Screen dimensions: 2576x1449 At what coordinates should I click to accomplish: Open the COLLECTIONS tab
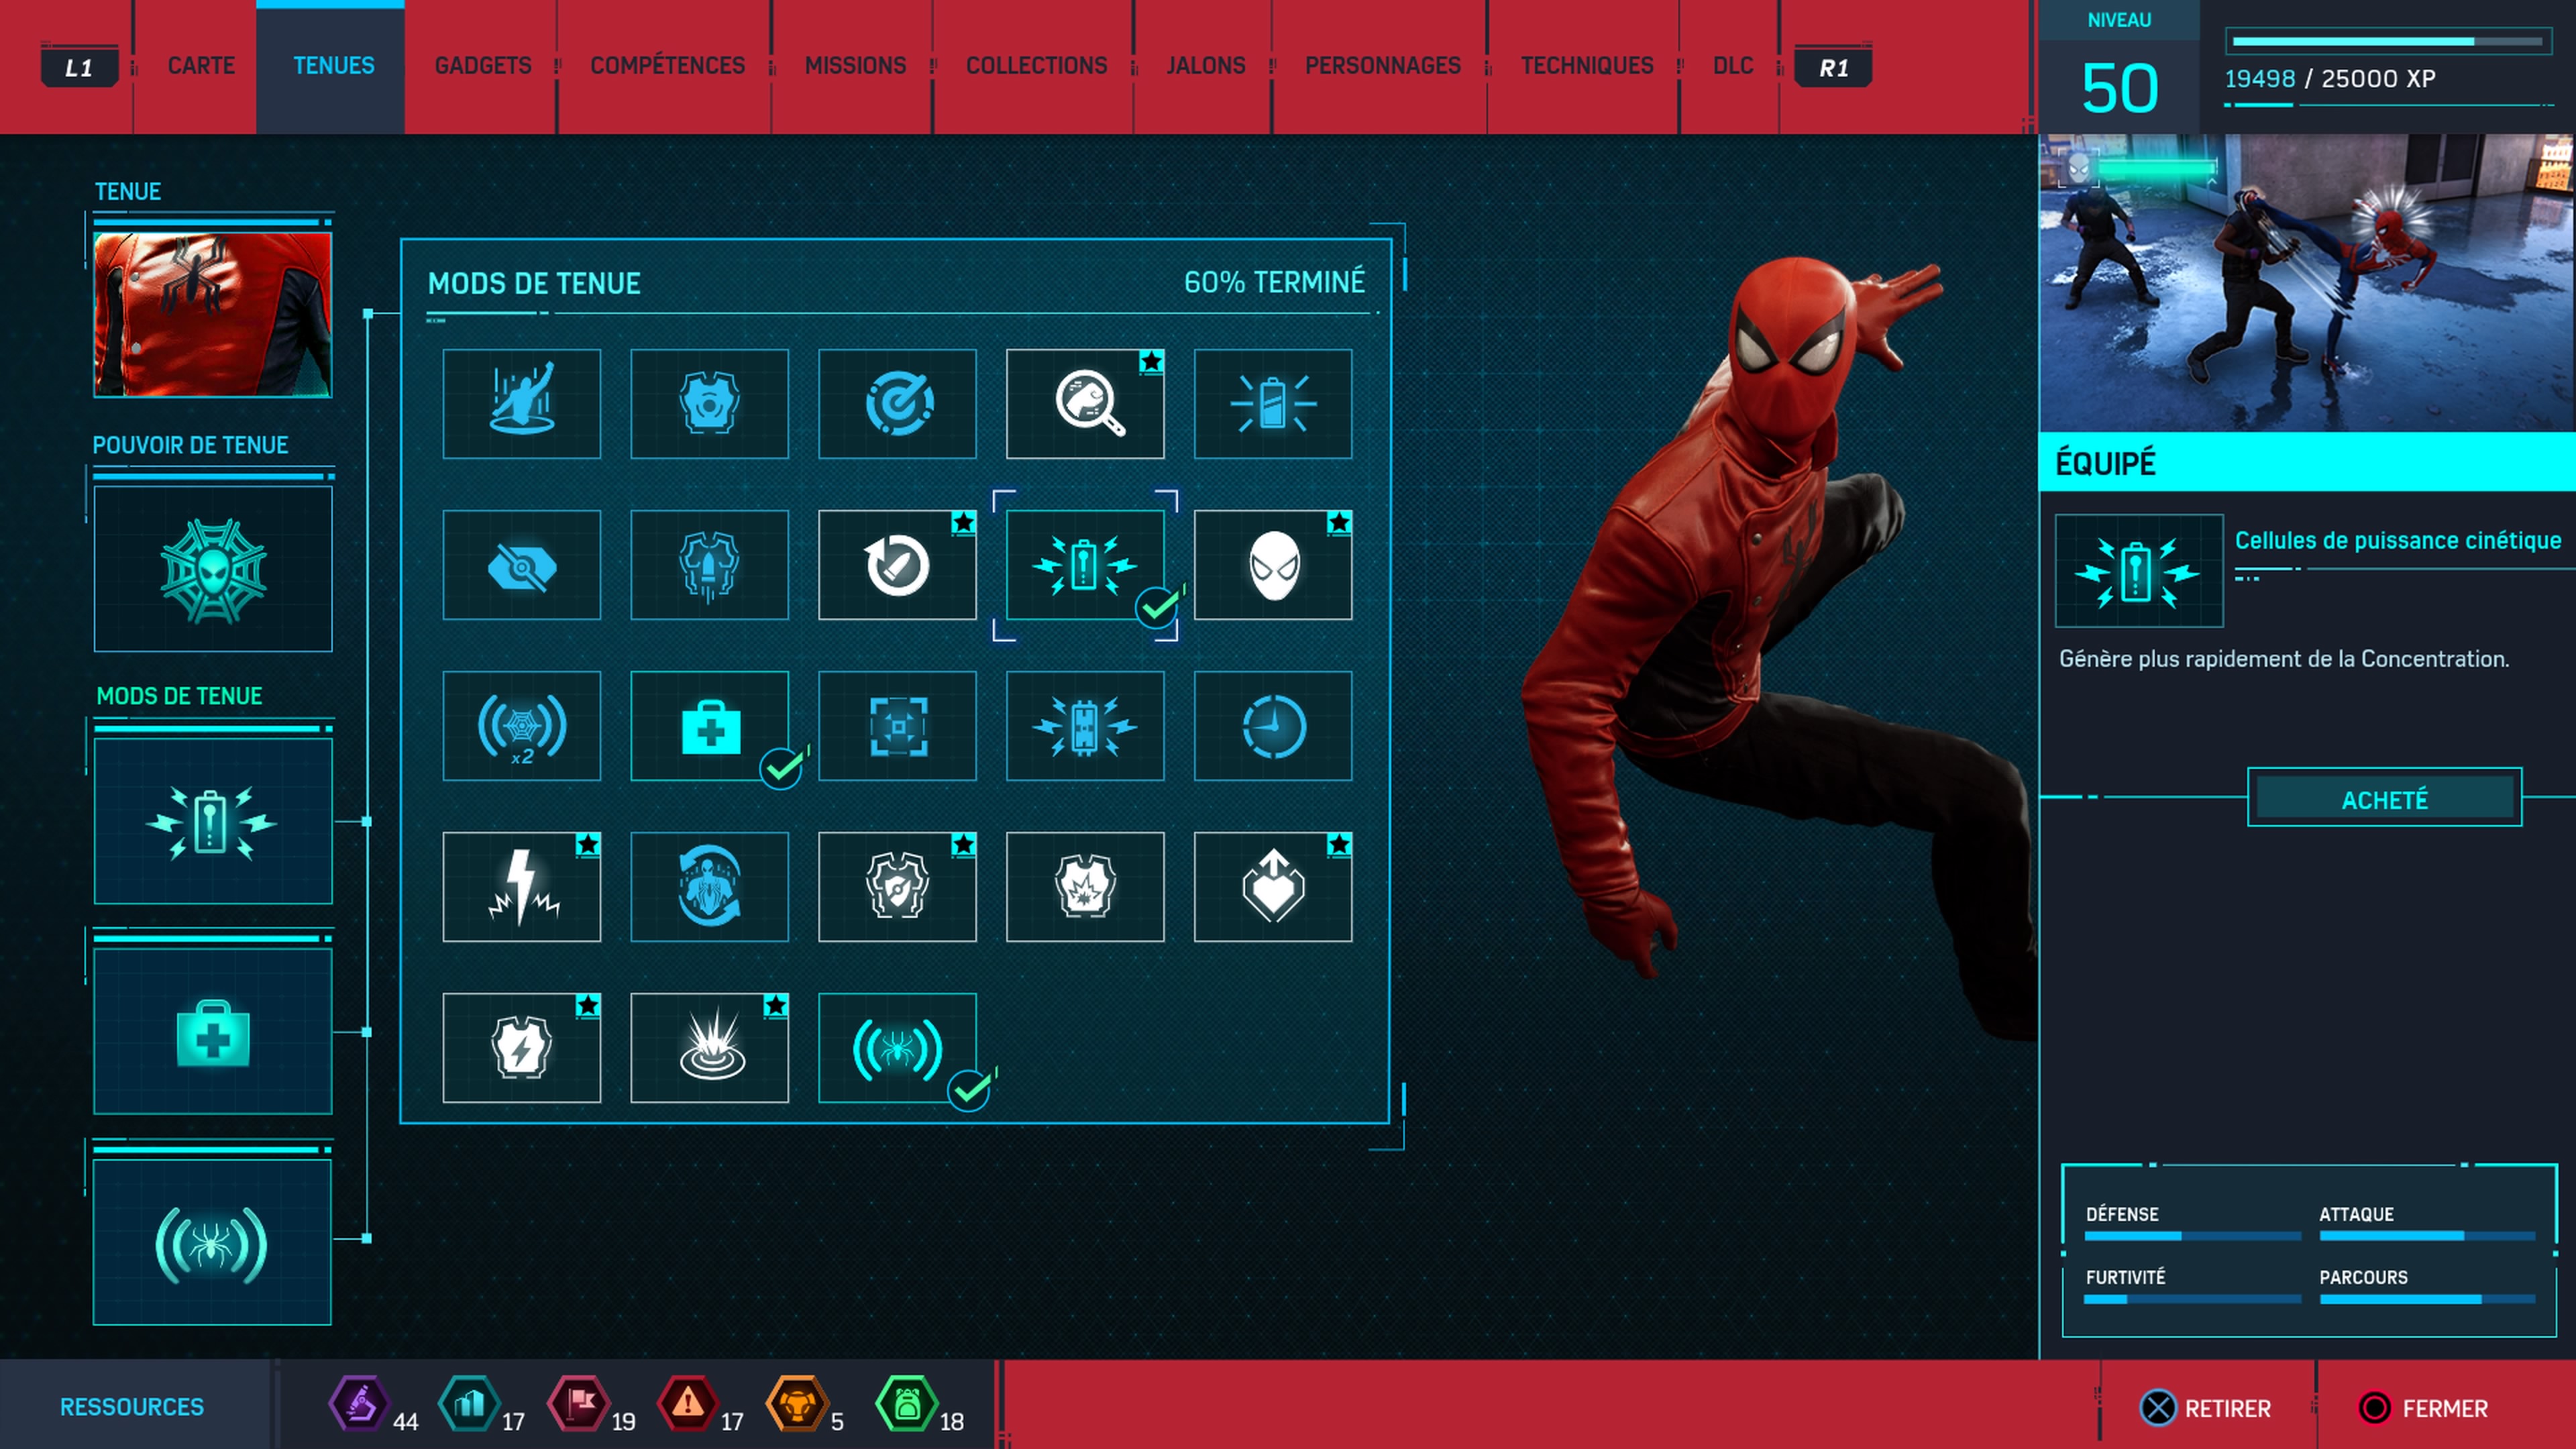tap(1036, 66)
